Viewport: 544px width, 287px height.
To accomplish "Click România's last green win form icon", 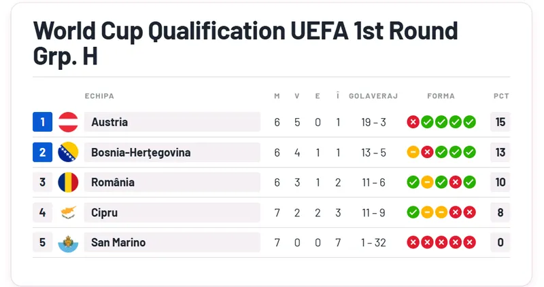I will pos(470,183).
